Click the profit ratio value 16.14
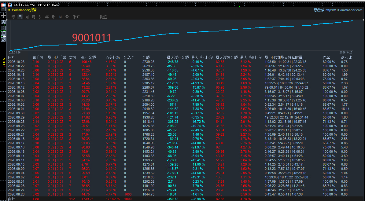The image size is (365, 201). [x=345, y=109]
